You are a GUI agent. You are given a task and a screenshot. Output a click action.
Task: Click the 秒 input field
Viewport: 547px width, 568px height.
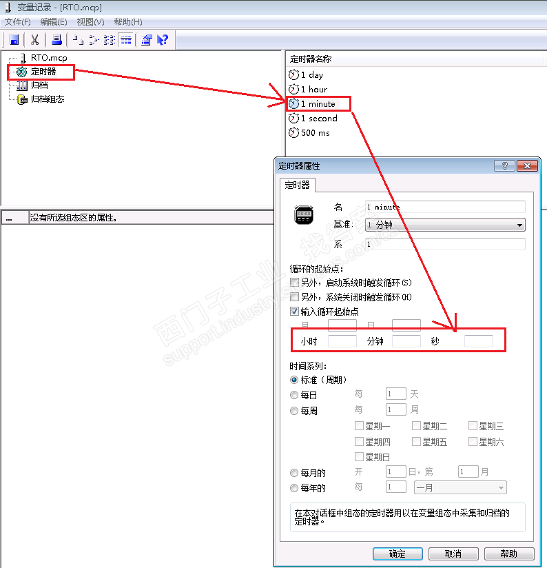(x=479, y=341)
